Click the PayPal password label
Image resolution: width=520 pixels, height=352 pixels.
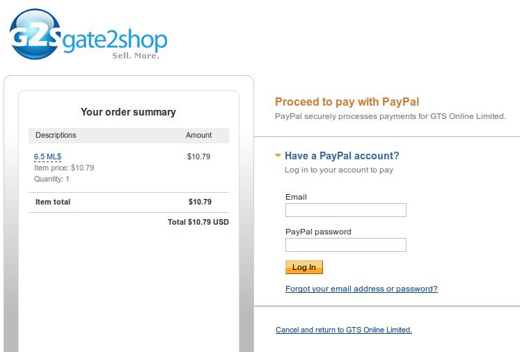318,232
